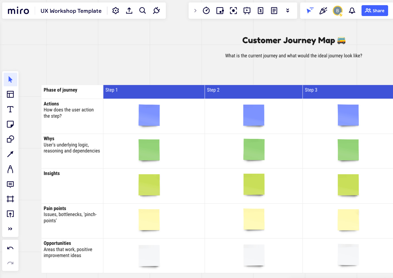The height and width of the screenshot is (278, 393).
Task: Select lime sticky note in Insights Step 2
Action: tap(254, 184)
